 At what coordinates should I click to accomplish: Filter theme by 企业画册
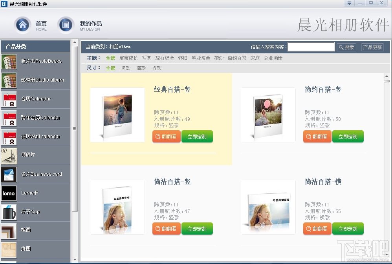tap(273, 58)
